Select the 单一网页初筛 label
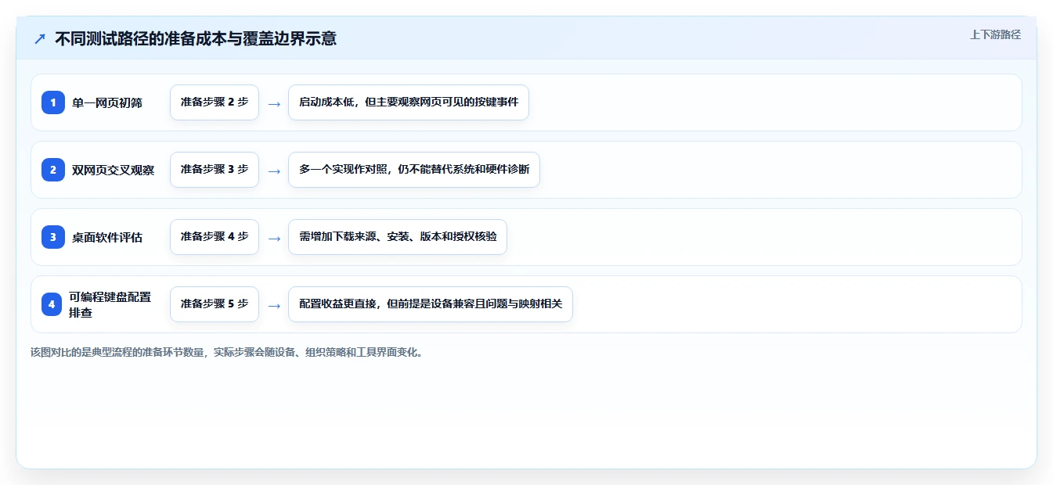 click(x=107, y=102)
